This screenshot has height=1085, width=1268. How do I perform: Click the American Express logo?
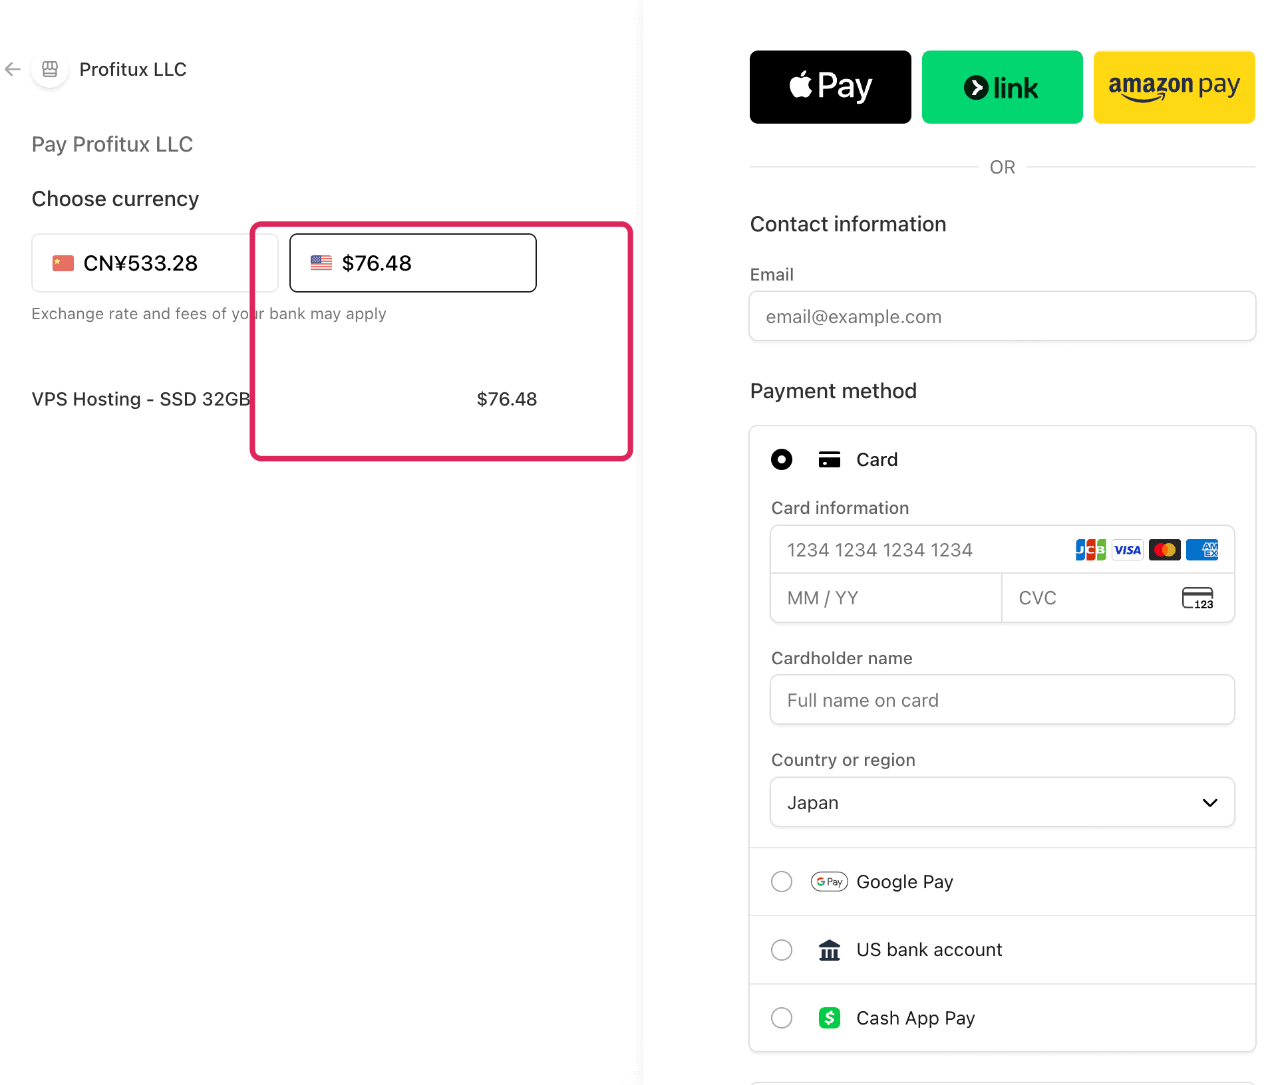[x=1202, y=550]
